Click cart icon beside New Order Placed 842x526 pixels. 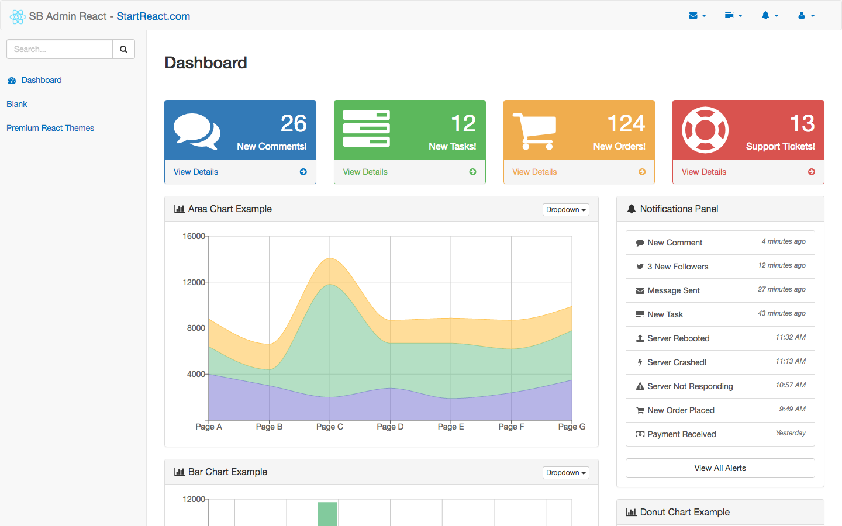coord(640,410)
